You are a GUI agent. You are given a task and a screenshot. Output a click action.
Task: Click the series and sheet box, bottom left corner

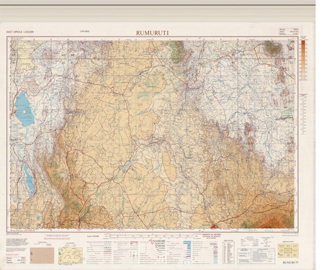[x=16, y=260]
